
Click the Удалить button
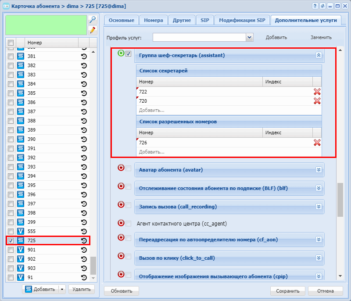click(82, 289)
